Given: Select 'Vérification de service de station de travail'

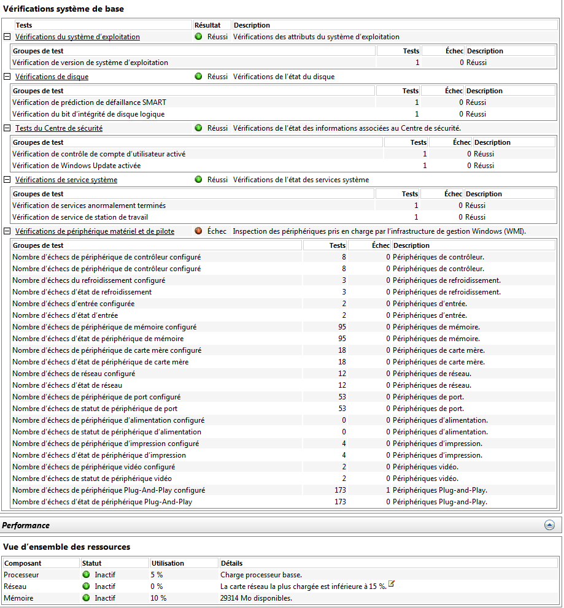Looking at the screenshot, I should [x=284, y=217].
